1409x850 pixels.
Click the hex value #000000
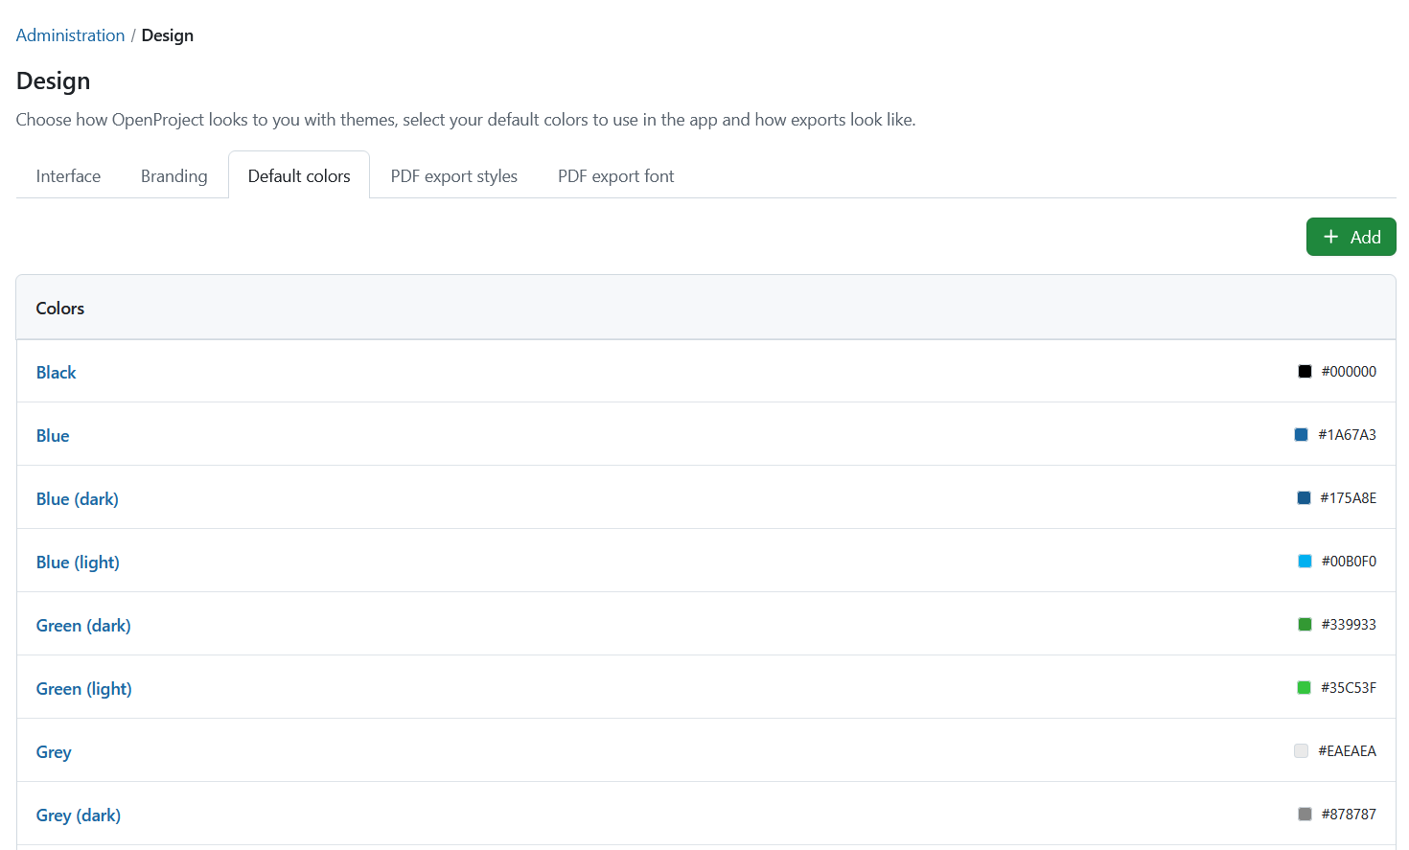point(1349,372)
